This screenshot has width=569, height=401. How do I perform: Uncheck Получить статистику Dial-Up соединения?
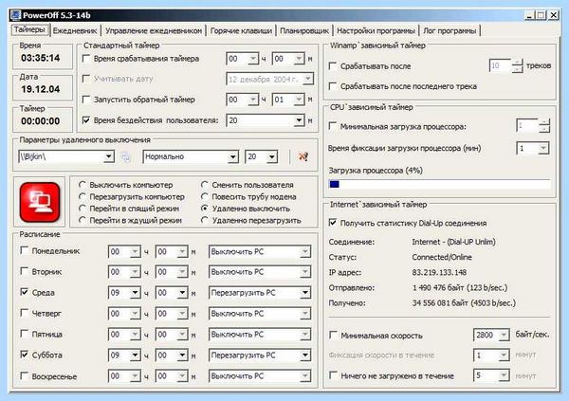[333, 223]
